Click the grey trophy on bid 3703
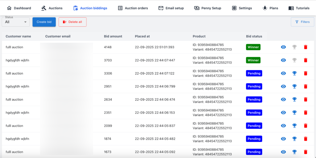 click(x=294, y=60)
